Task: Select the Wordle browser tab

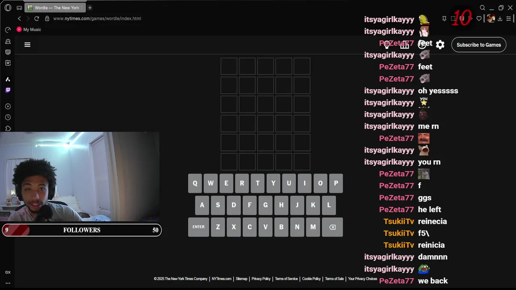Action: [x=54, y=8]
